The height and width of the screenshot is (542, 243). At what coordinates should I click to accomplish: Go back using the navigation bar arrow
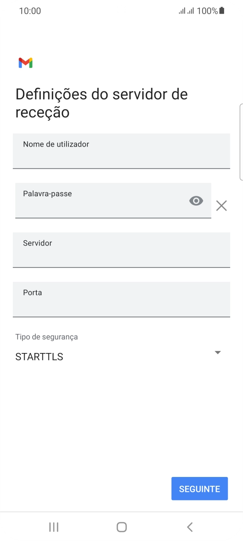click(x=190, y=527)
